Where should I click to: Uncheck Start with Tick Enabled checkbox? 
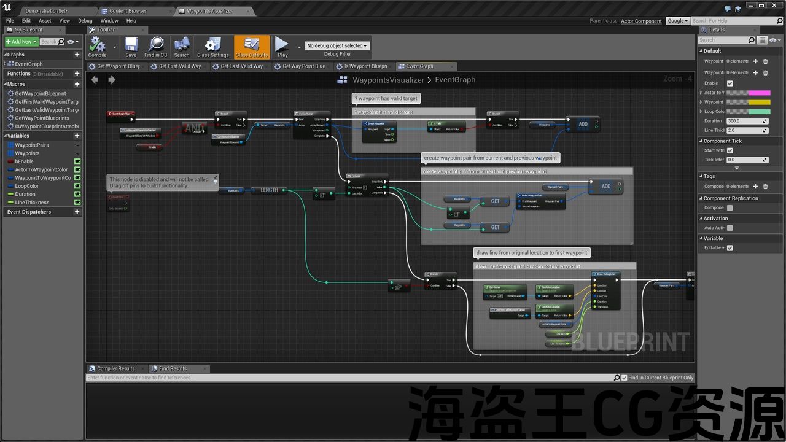pos(730,150)
